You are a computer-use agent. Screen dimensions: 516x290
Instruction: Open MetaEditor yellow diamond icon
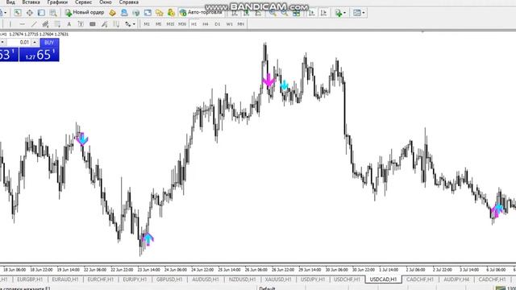coord(112,13)
